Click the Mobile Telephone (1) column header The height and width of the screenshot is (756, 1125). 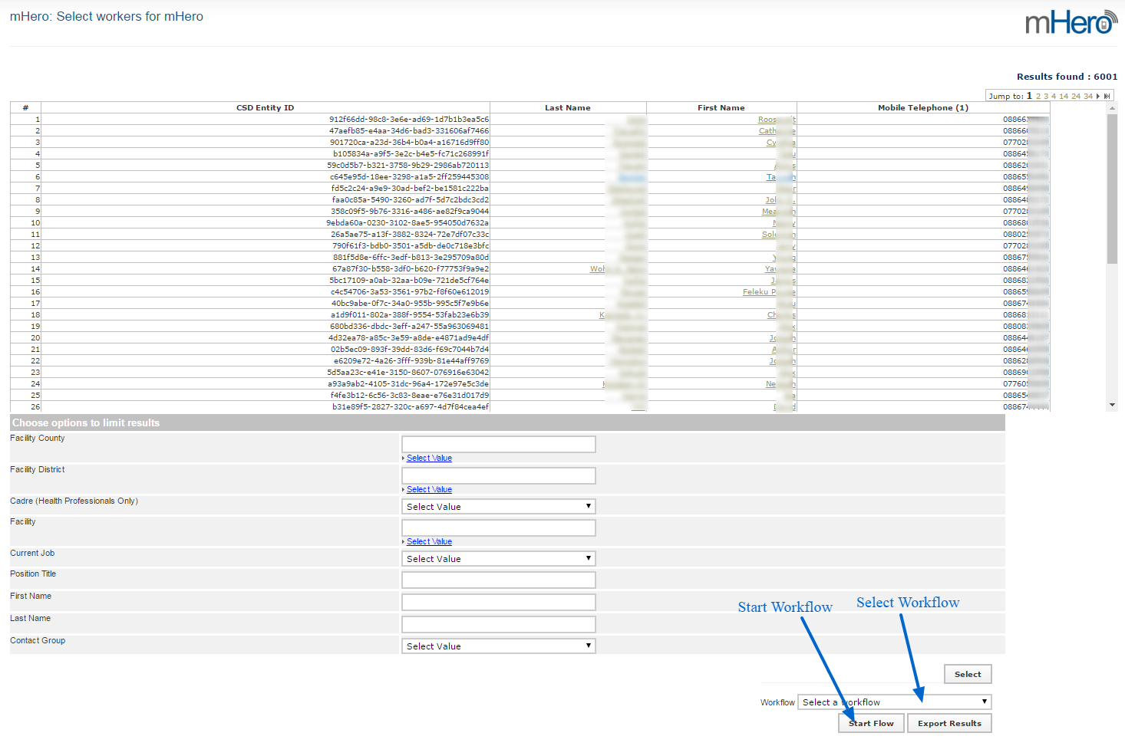[923, 107]
